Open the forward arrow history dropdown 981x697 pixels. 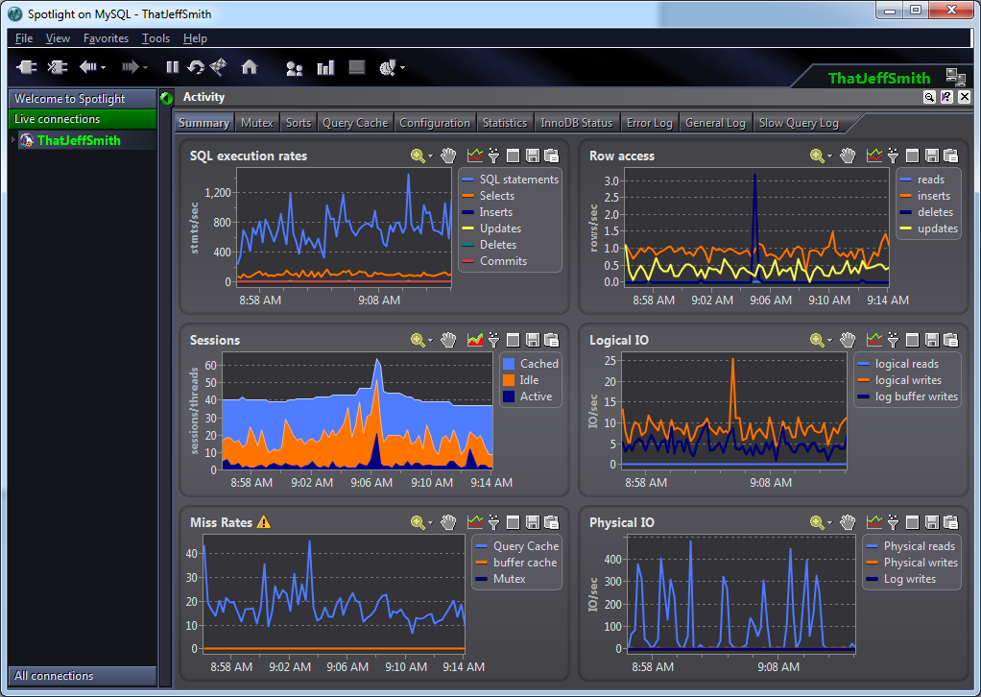pyautogui.click(x=145, y=67)
